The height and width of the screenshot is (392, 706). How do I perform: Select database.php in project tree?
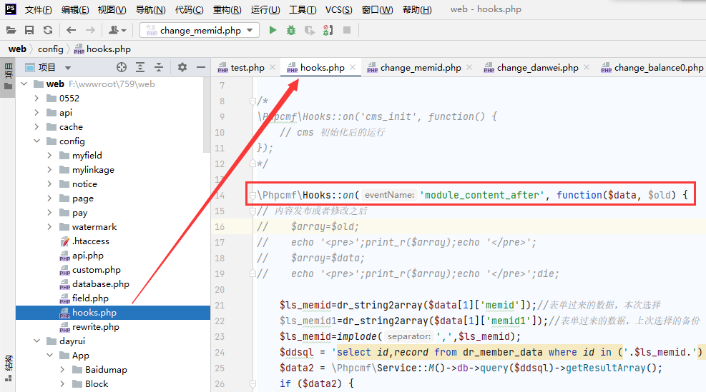point(101,284)
